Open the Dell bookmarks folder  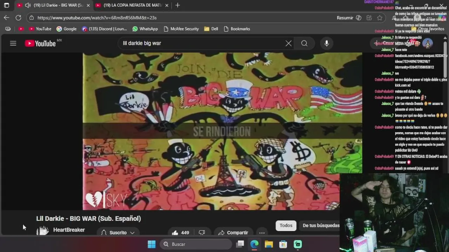211,29
